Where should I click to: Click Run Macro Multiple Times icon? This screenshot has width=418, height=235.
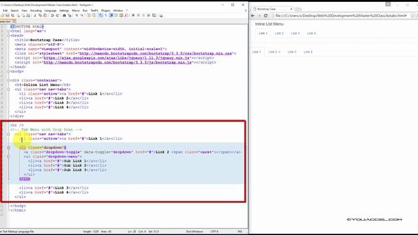click(148, 16)
